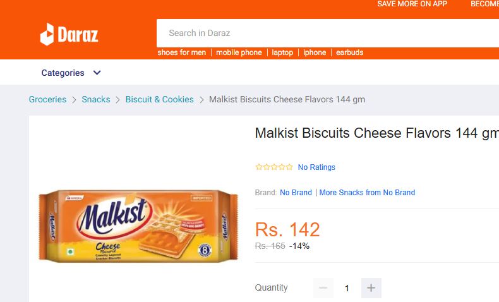This screenshot has width=499, height=302.
Task: Open More Snacks from No Brand
Action: pos(367,192)
